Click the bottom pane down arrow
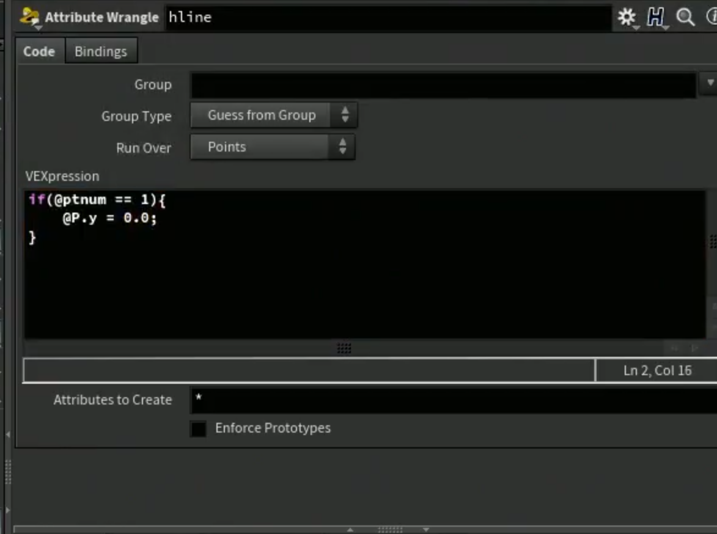Screen dimensions: 717x534 coord(425,530)
